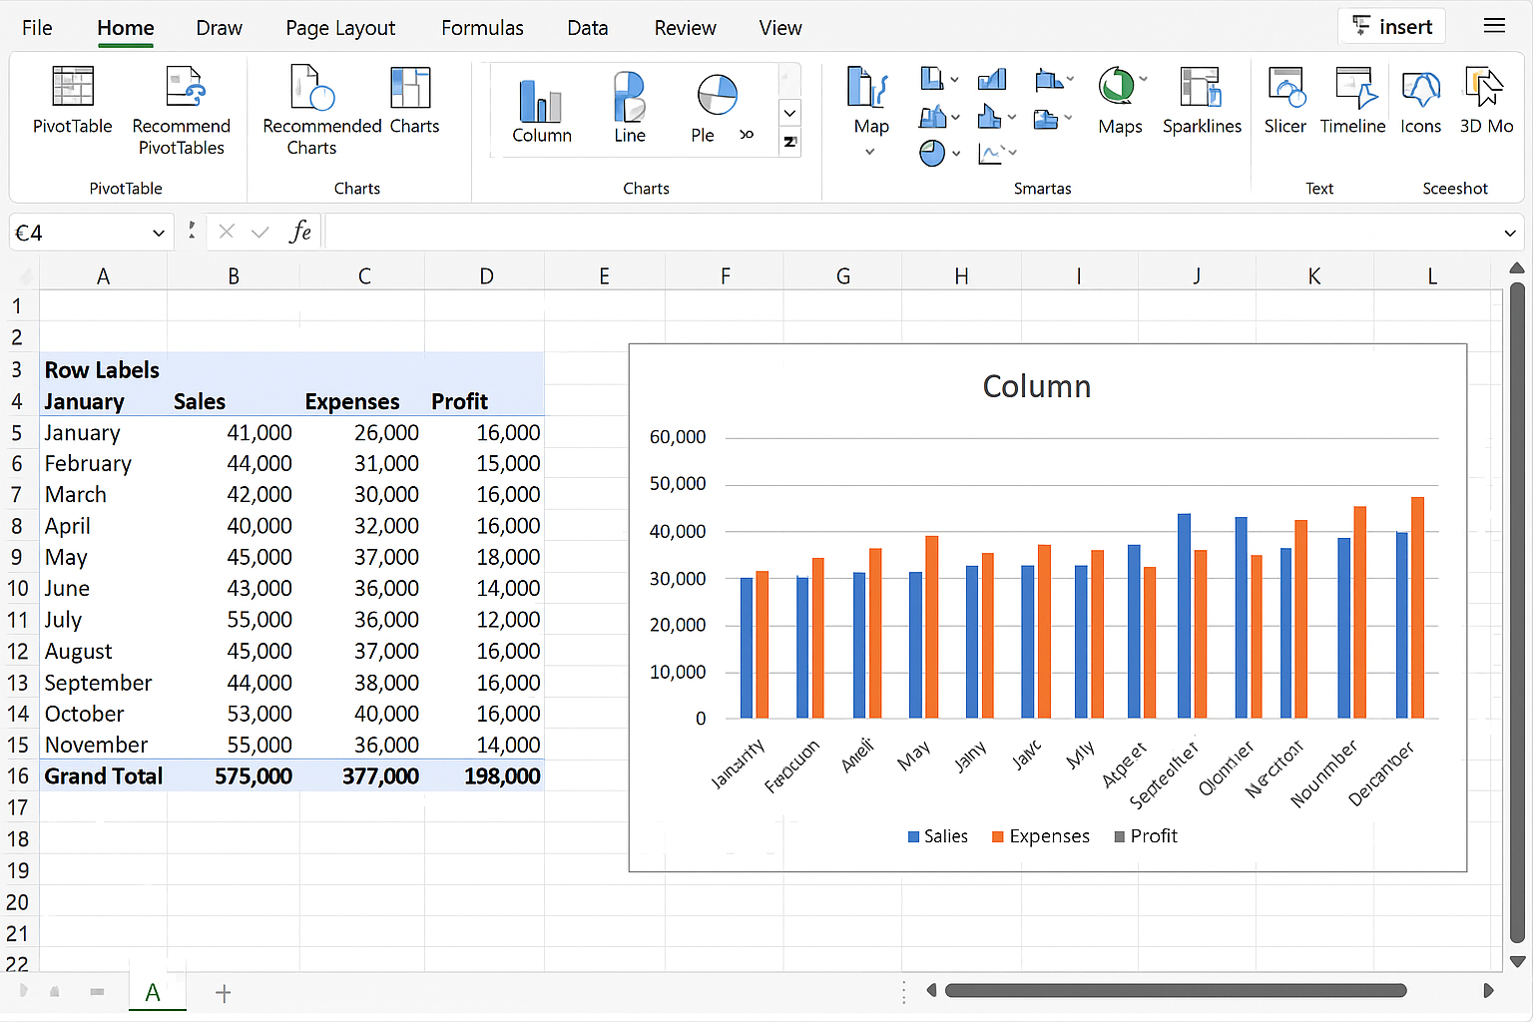Click the vertical scrollbar thumb
The width and height of the screenshot is (1533, 1022).
click(1517, 613)
